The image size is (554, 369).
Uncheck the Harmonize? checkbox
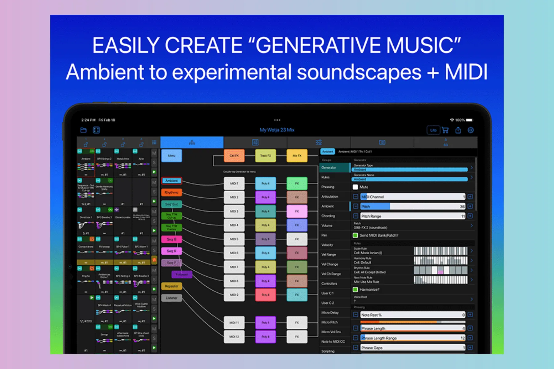point(355,289)
